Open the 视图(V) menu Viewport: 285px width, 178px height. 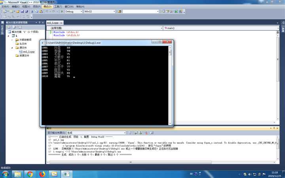click(26, 7)
